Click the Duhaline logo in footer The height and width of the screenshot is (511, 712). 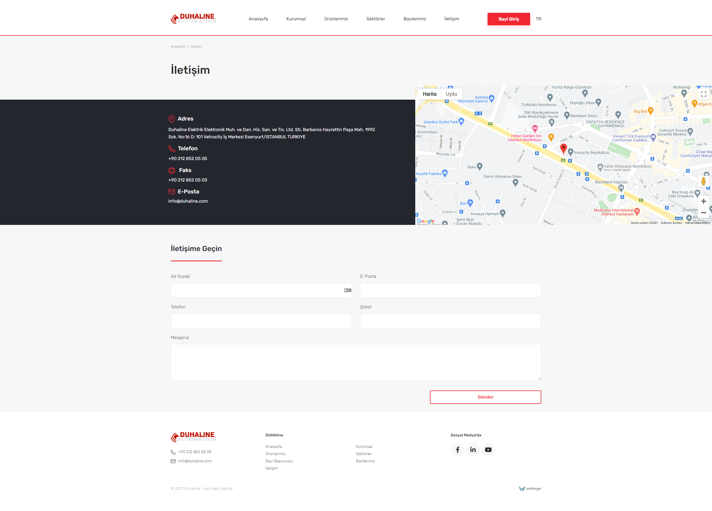click(193, 437)
